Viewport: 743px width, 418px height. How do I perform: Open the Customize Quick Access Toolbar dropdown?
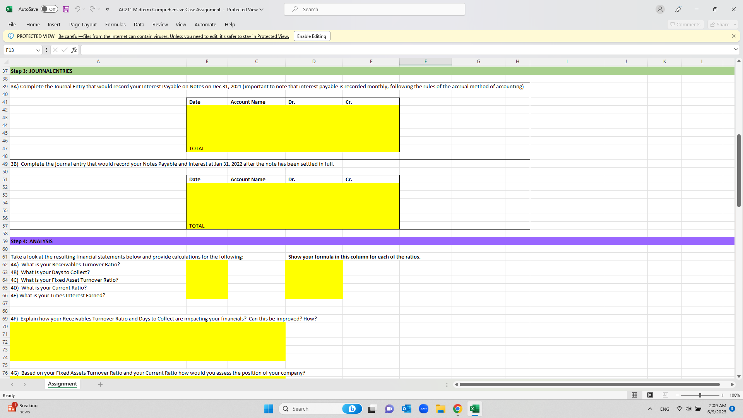click(x=108, y=9)
